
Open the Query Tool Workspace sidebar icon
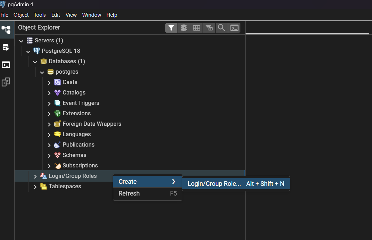(6, 47)
